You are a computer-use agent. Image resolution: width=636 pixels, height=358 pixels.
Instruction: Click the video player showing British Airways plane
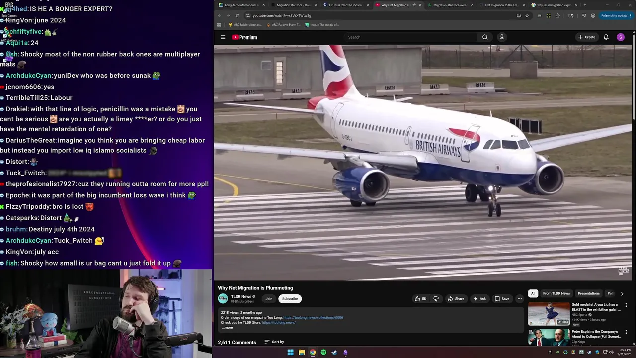(423, 163)
